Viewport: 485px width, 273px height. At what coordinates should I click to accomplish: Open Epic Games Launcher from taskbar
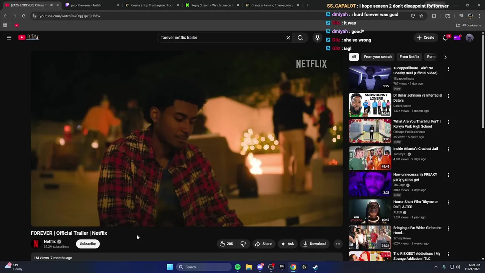pyautogui.click(x=282, y=267)
